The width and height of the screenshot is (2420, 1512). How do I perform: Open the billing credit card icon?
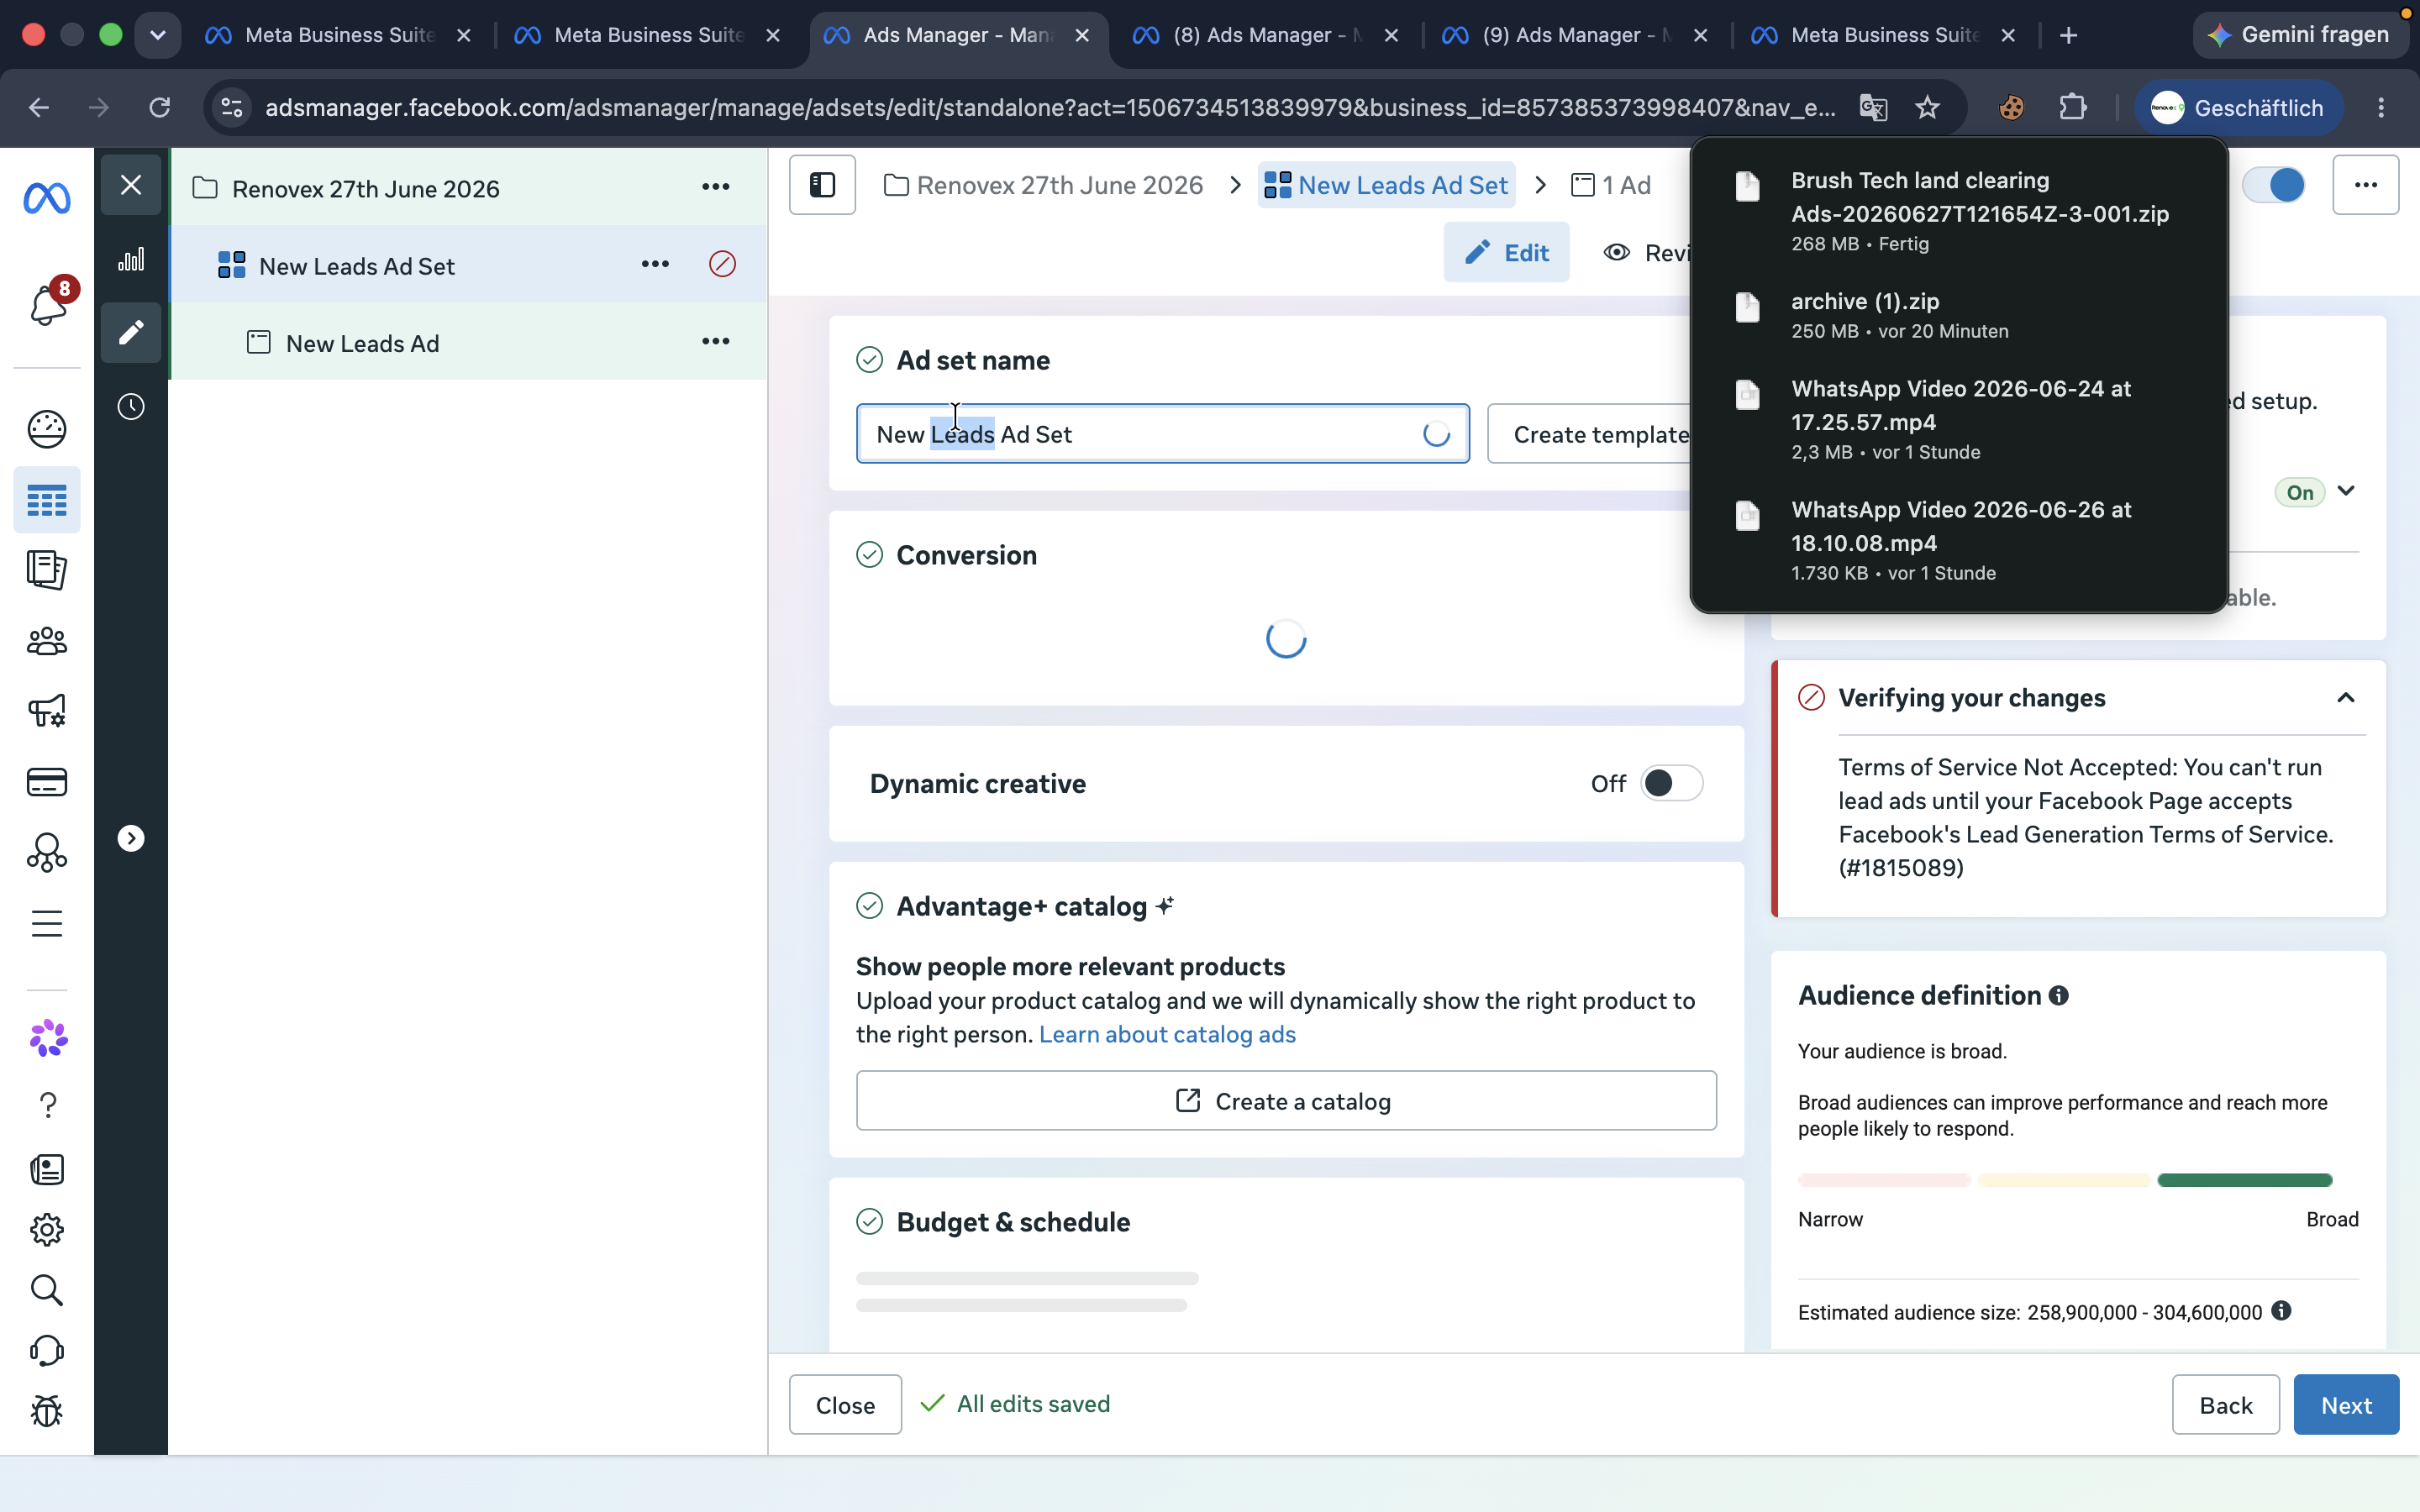click(47, 782)
